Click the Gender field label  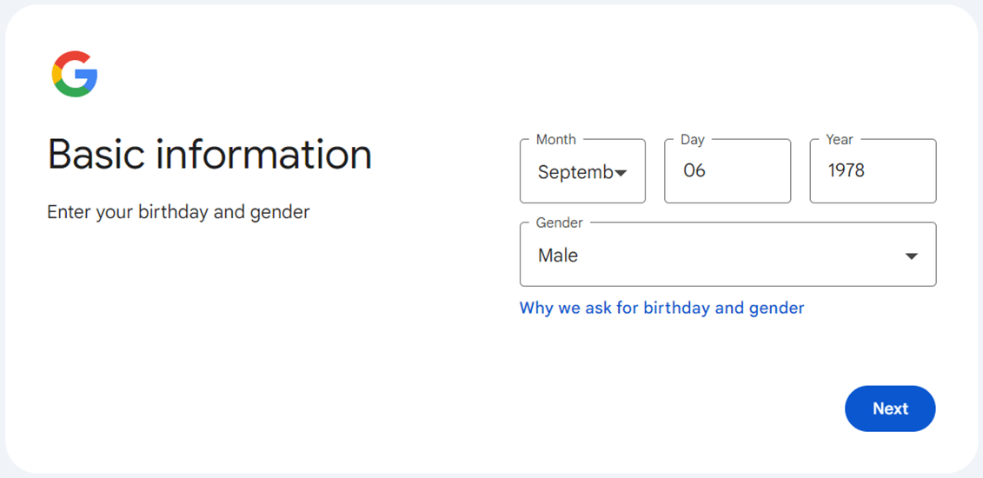pyautogui.click(x=559, y=222)
